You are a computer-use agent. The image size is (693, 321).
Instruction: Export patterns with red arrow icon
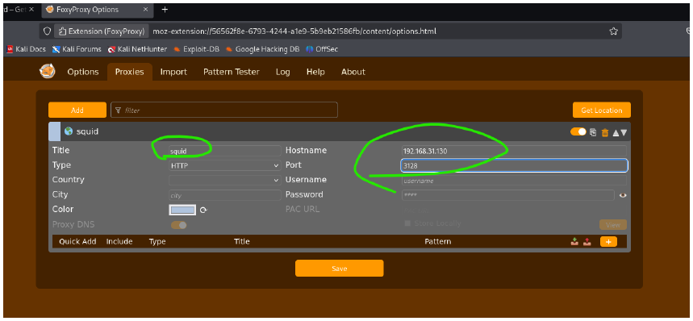coord(587,241)
